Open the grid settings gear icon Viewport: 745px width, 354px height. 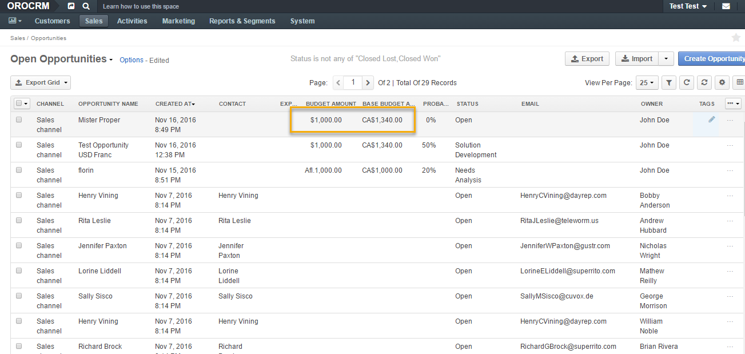coord(722,83)
